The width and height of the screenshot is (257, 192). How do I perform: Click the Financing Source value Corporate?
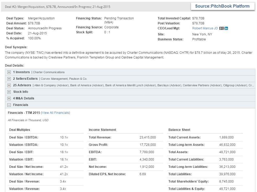(111, 27)
